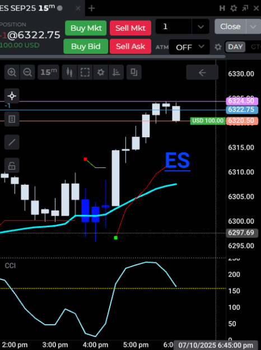
Task: Select the crosshair cursor tool
Action: coord(12,96)
